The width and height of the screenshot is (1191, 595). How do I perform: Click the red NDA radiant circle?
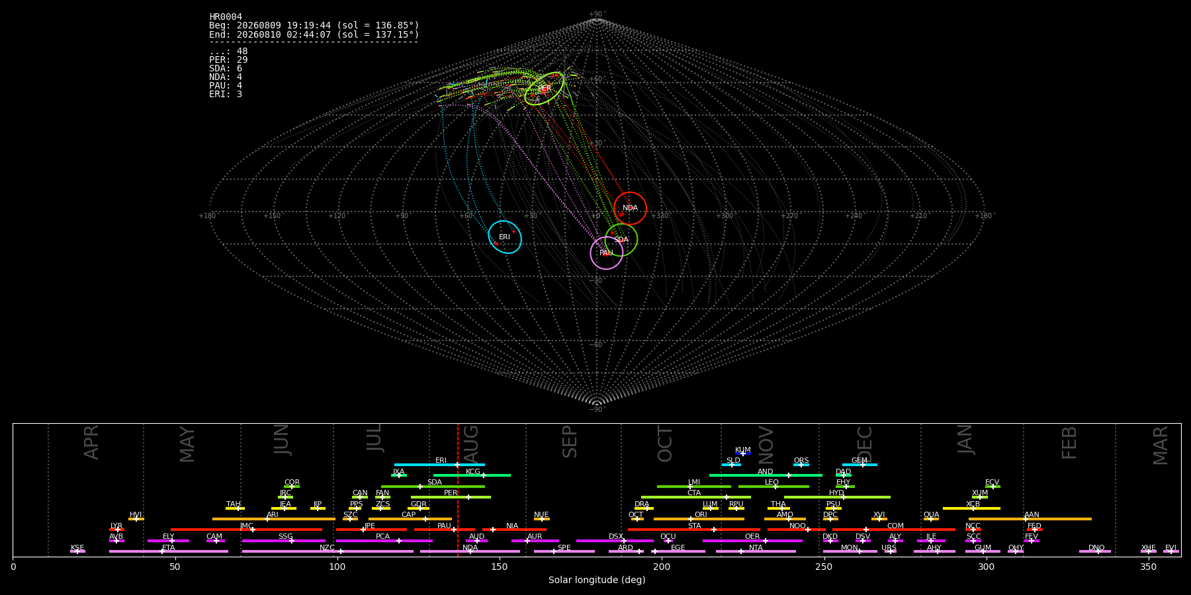[x=630, y=208]
